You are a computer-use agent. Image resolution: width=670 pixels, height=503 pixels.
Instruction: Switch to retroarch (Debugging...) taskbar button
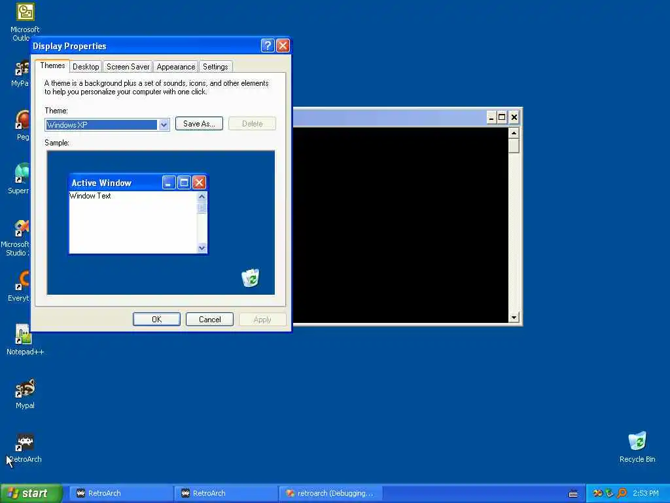330,493
